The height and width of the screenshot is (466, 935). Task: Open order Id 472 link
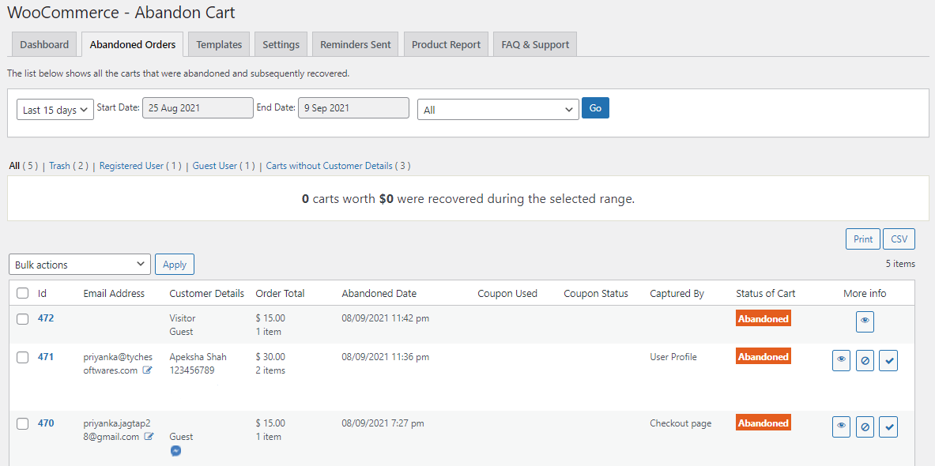tap(46, 318)
